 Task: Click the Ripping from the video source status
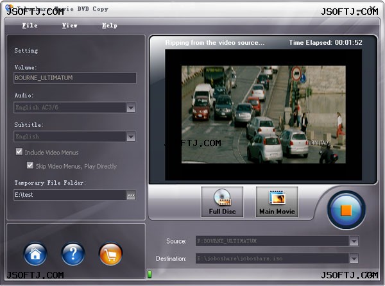coord(215,43)
